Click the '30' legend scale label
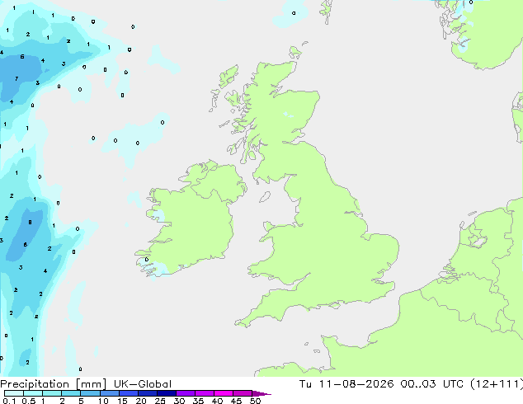523x404 pixels. [180, 401]
